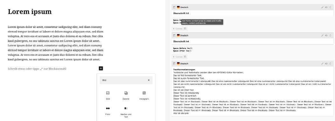335x121 pixels.
Task: Click the Bild search field in block inserter
Action: click(123, 80)
